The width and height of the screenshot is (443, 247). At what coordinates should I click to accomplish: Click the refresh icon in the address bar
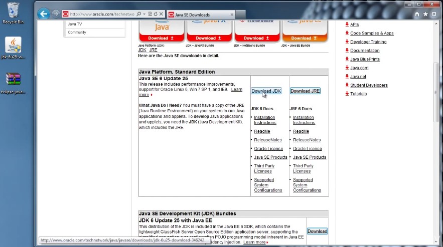click(x=156, y=14)
